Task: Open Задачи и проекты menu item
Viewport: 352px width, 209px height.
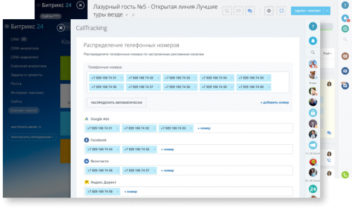Action: pos(26,75)
